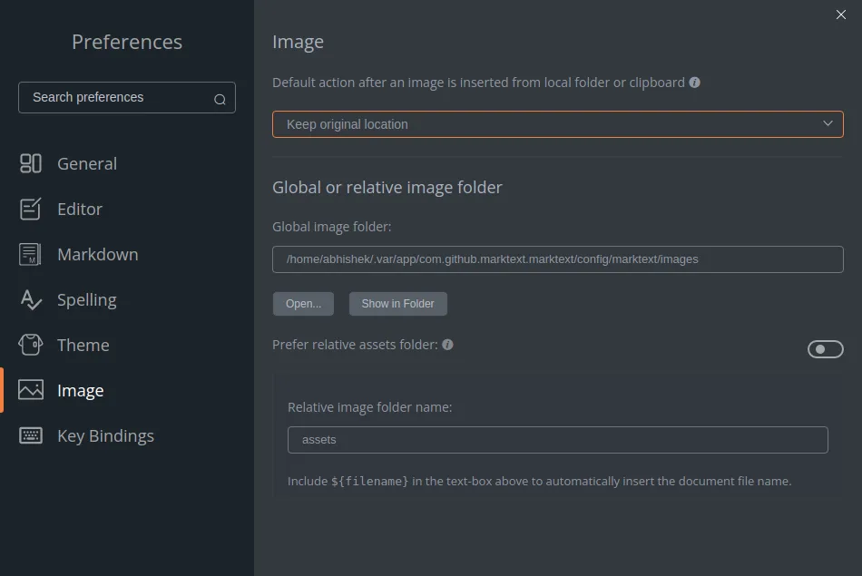Image resolution: width=862 pixels, height=576 pixels.
Task: Click the Editor settings icon
Action: click(30, 209)
